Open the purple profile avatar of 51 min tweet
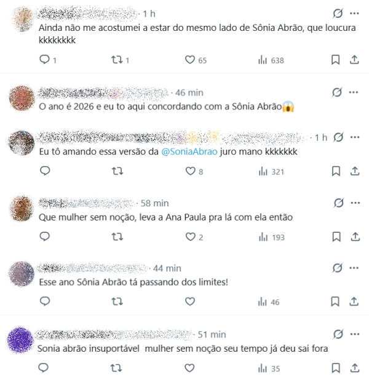The width and height of the screenshot is (369, 380). tap(20, 340)
